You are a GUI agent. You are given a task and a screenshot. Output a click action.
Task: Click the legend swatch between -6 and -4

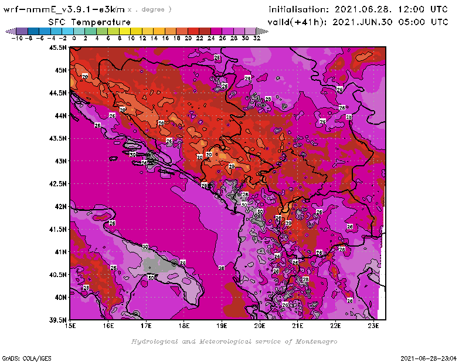pyautogui.click(x=45, y=31)
